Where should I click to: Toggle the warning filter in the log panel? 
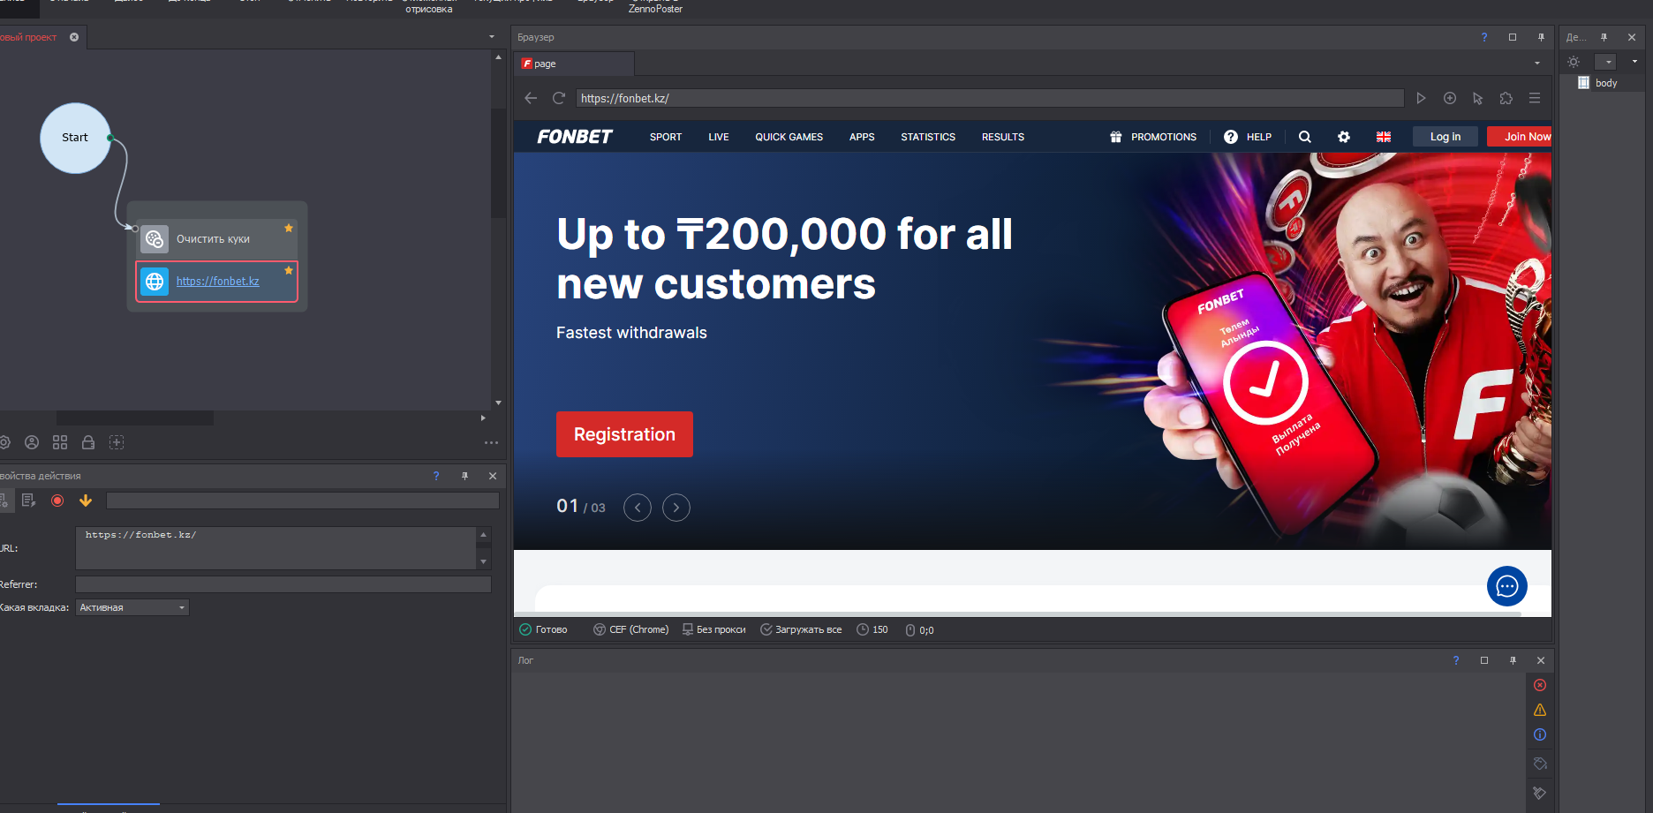(x=1540, y=710)
